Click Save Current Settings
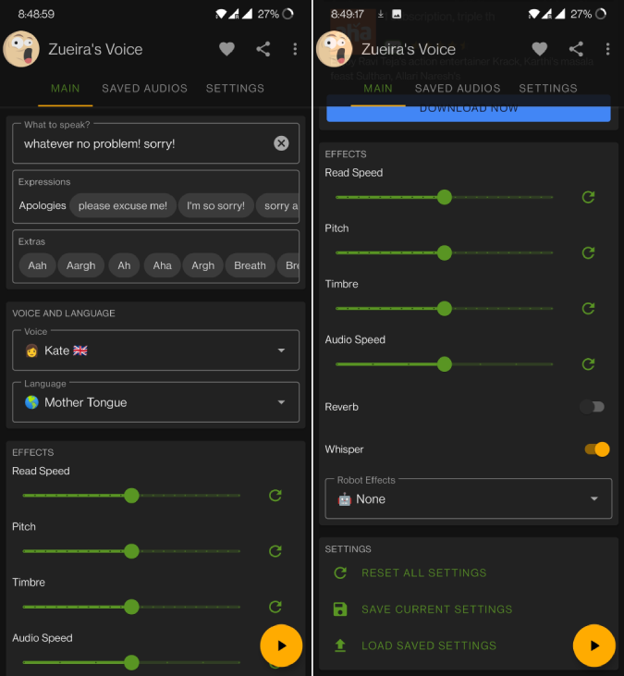 pos(436,609)
